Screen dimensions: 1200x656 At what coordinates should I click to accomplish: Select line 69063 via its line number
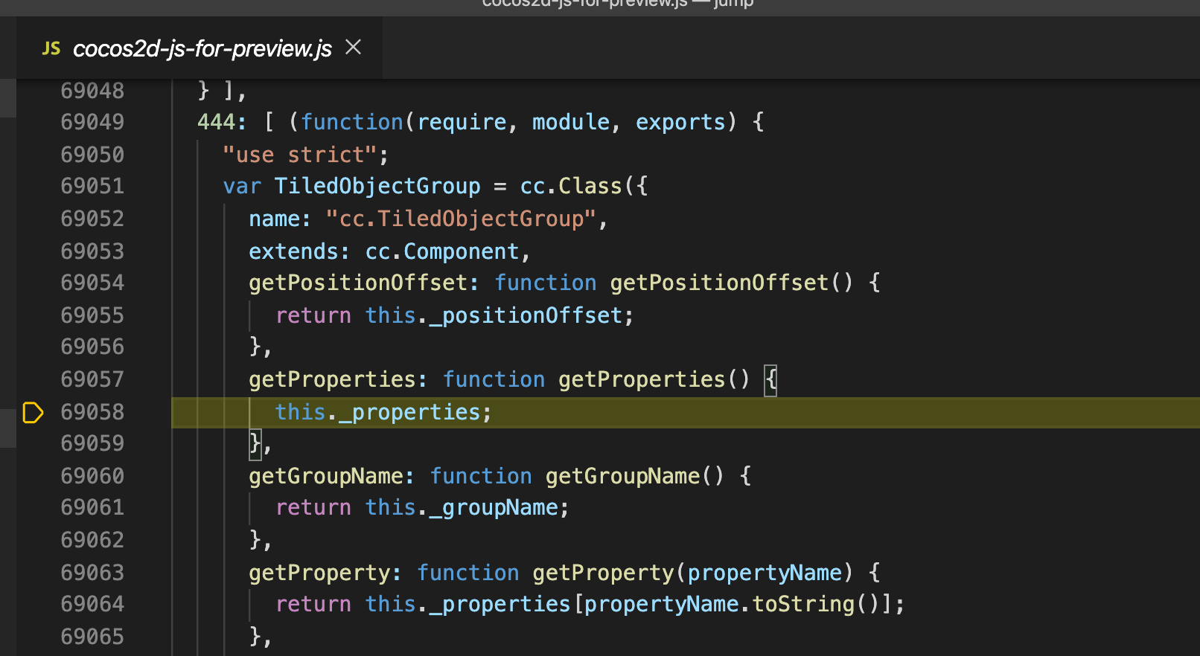tap(92, 573)
